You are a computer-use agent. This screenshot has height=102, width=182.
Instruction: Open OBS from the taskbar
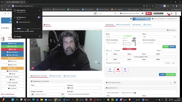(x=98, y=100)
